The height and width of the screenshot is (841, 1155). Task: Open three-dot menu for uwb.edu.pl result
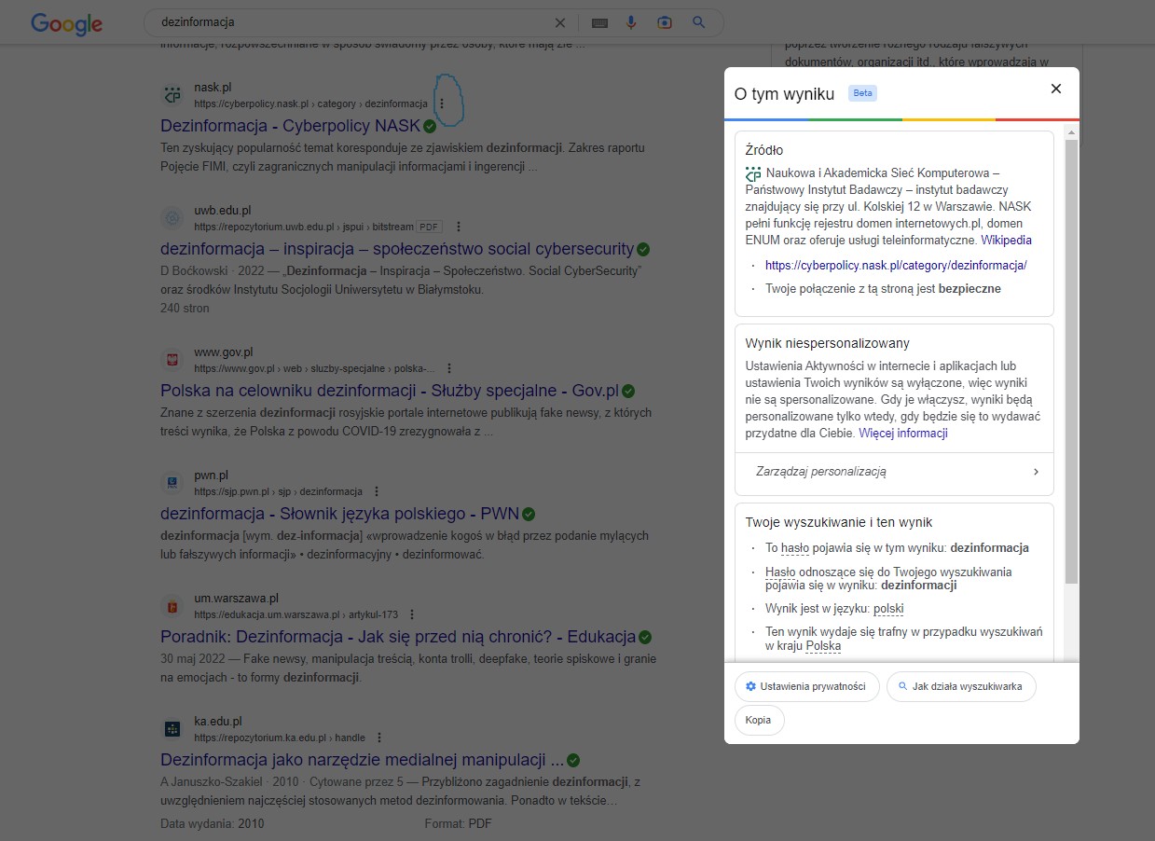tap(459, 227)
